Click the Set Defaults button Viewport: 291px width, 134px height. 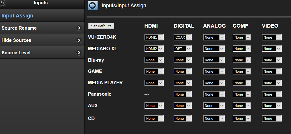coord(101,26)
